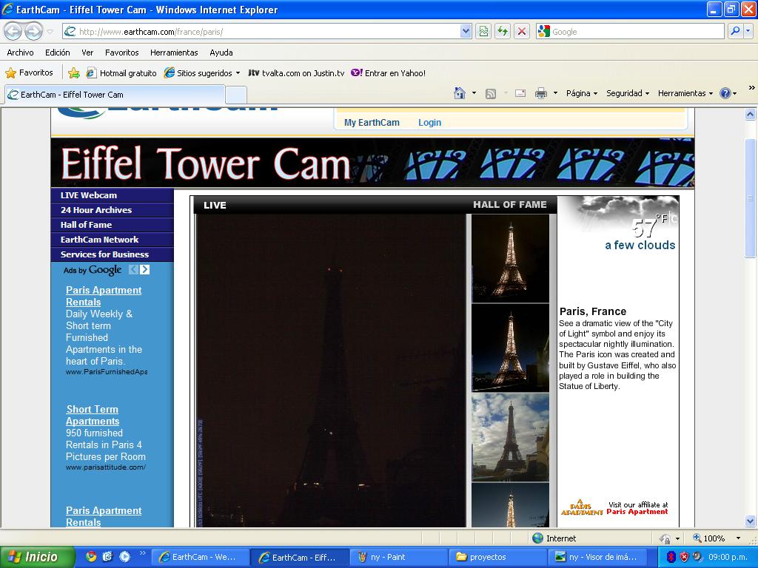The image size is (758, 568).
Task: Switch to EarthCam - We... taskbar window
Action: (201, 557)
